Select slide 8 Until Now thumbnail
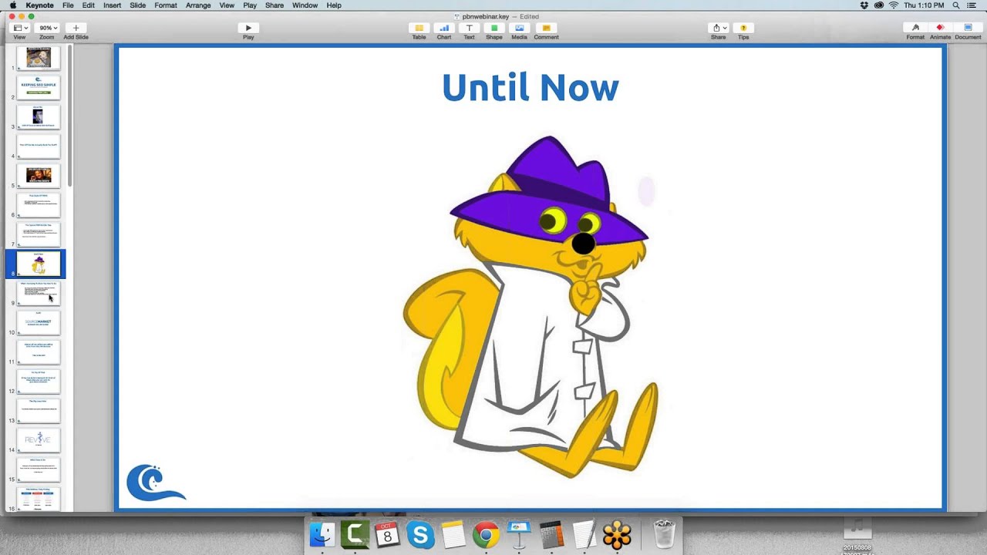Viewport: 987px width, 555px height. [39, 264]
